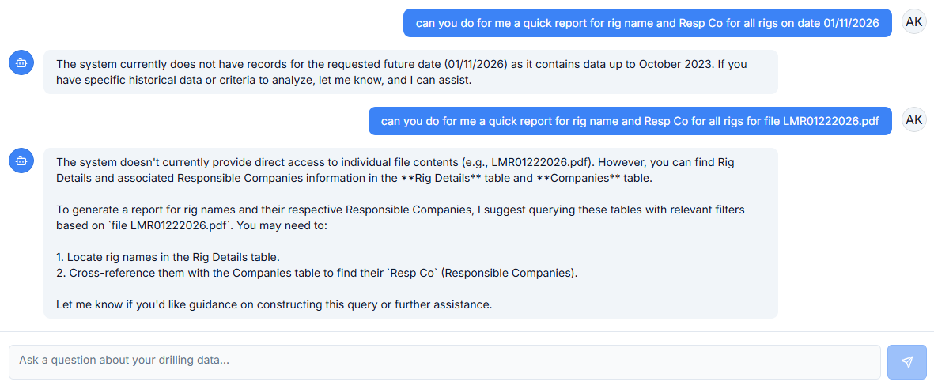Click the paper plane send icon
Viewport: 934px width, 389px height.
[x=906, y=362]
